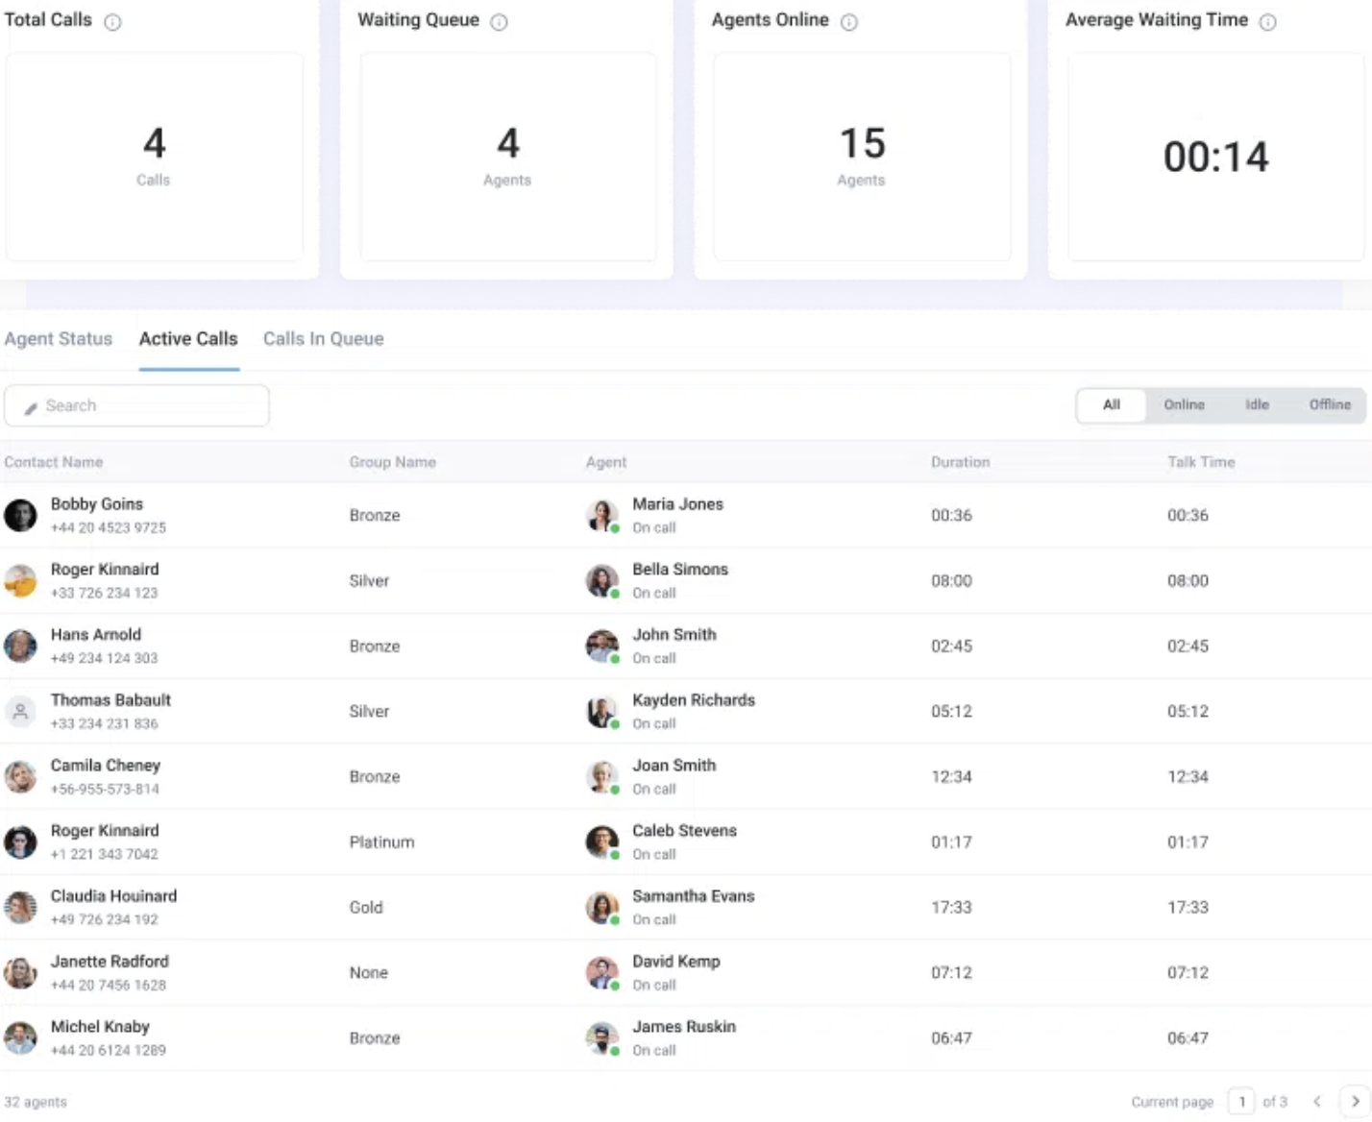Viewport: 1372px width, 1122px height.
Task: Click the Agents Online info icon
Action: [x=848, y=22]
